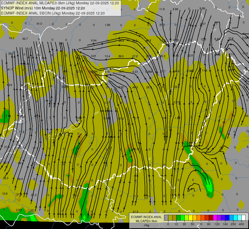Click the 86.4 data value label
The height and width of the screenshot is (229, 249).
(20, 179)
